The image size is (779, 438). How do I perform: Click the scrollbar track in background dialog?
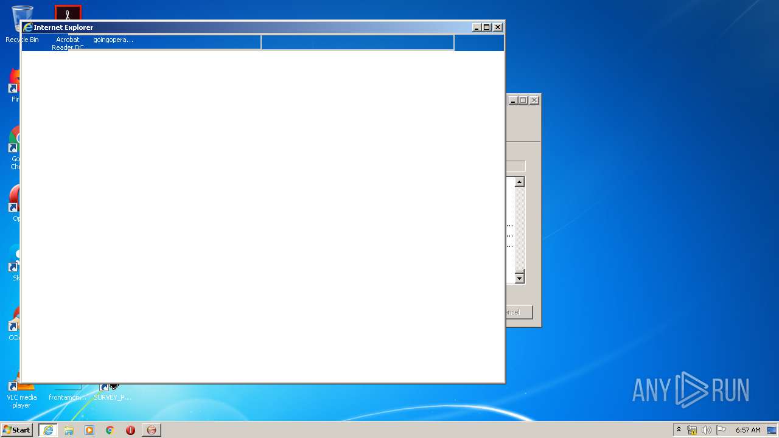tap(519, 230)
